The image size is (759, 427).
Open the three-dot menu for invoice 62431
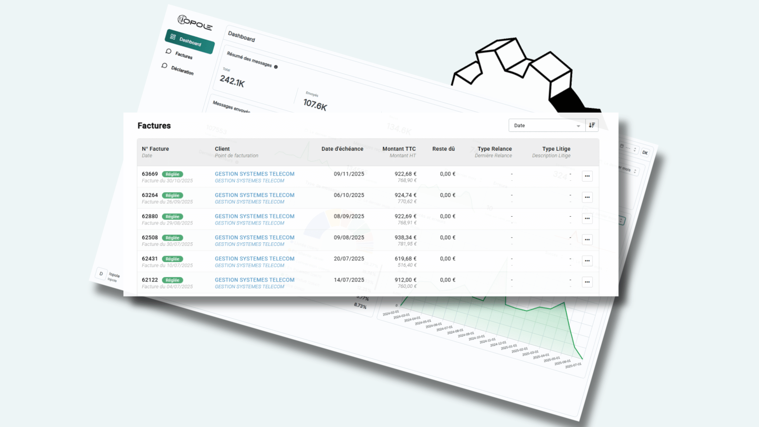(x=587, y=261)
